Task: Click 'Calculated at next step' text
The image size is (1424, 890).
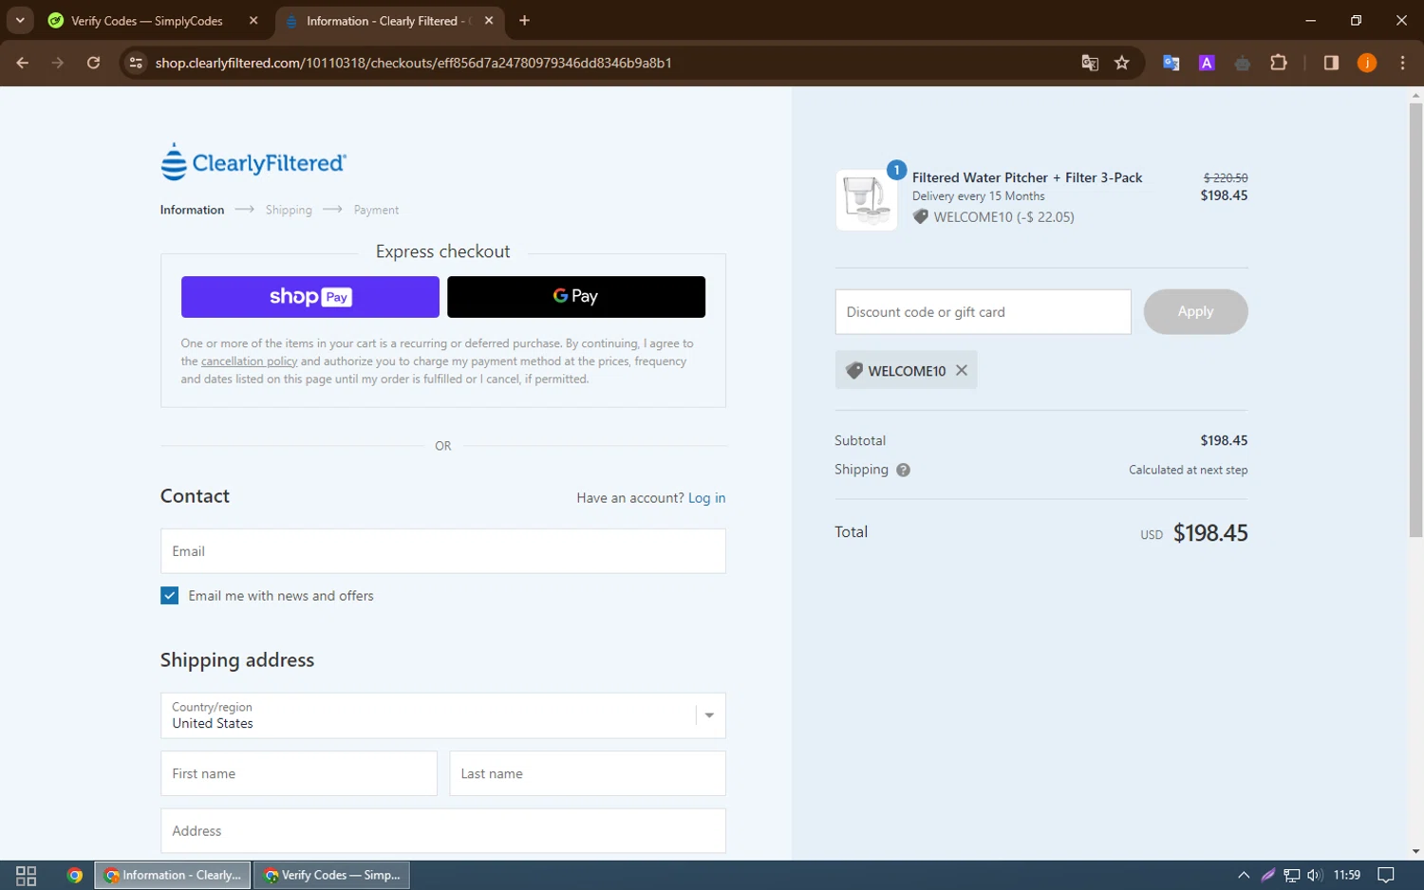Action: (x=1188, y=470)
